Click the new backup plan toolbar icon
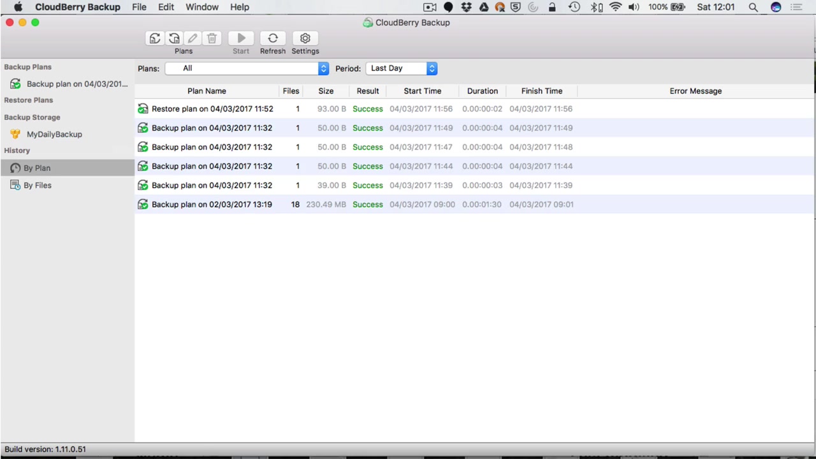 click(155, 39)
